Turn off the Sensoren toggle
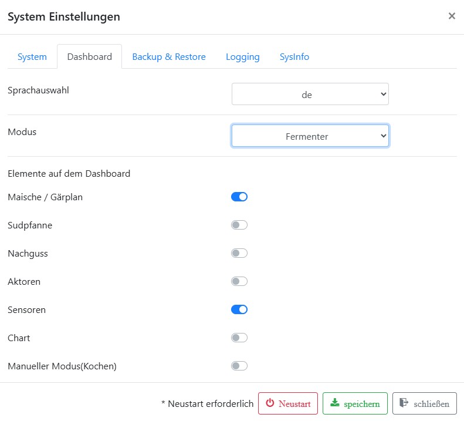 click(x=239, y=309)
